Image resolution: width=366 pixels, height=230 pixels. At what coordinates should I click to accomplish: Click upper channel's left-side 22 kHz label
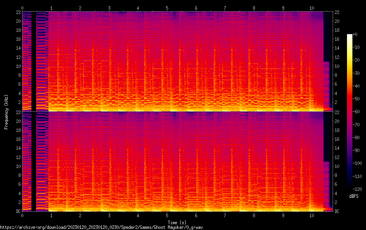(x=18, y=12)
